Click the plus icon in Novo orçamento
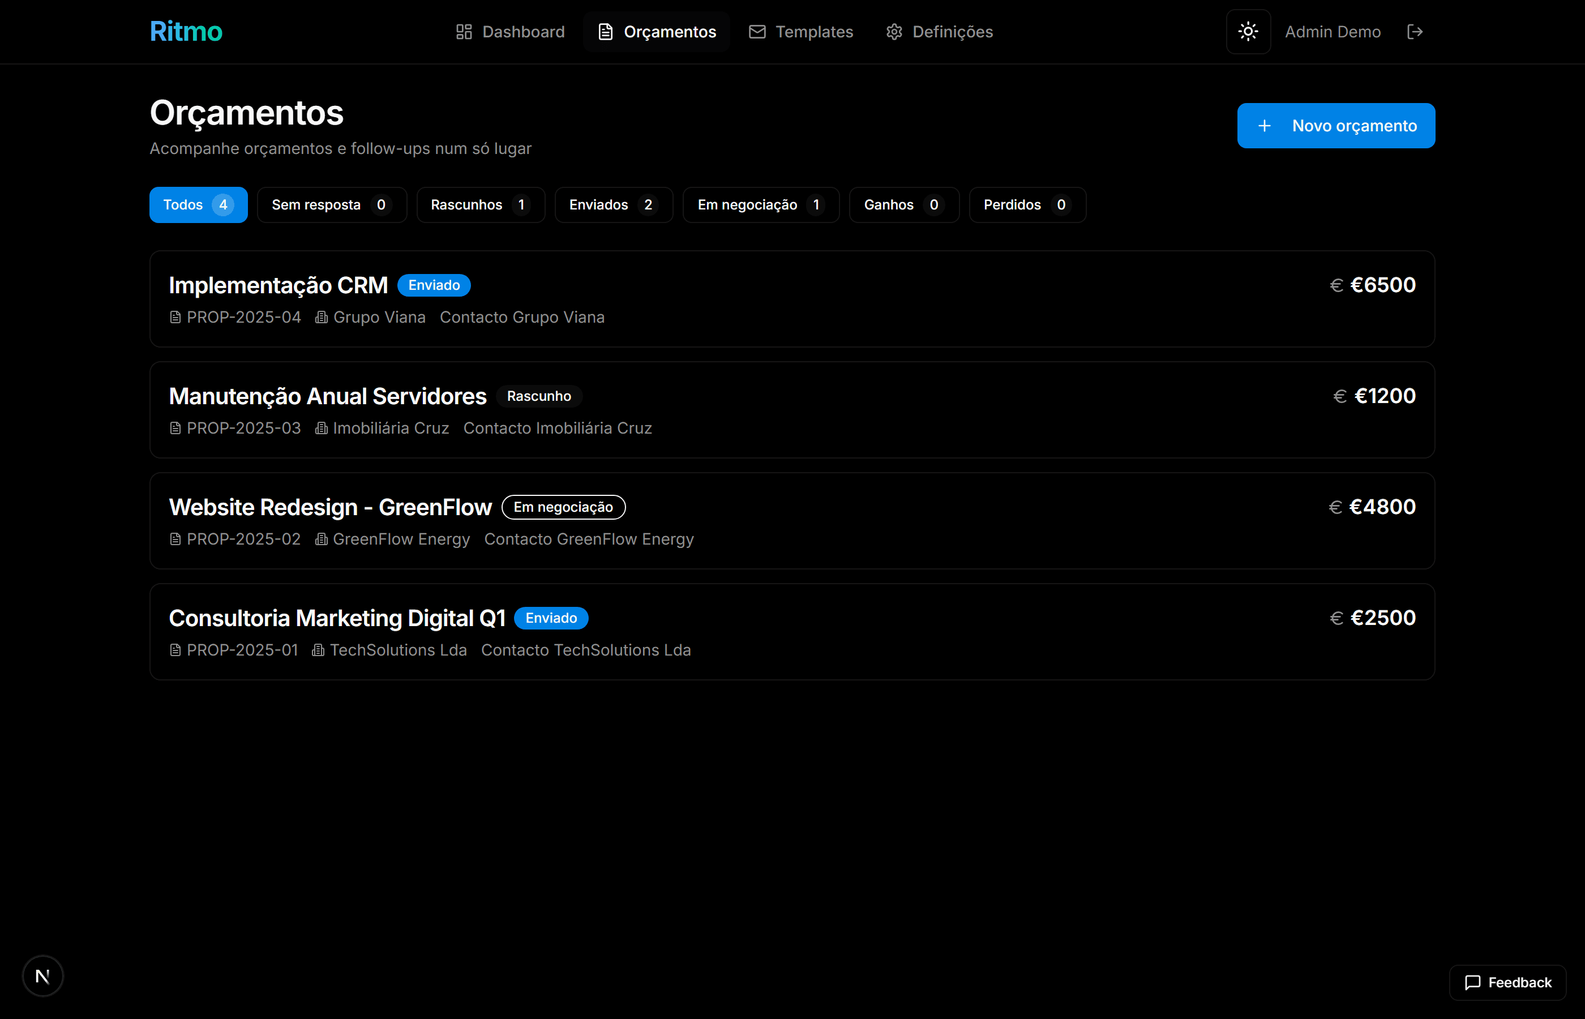1585x1019 pixels. pos(1264,126)
